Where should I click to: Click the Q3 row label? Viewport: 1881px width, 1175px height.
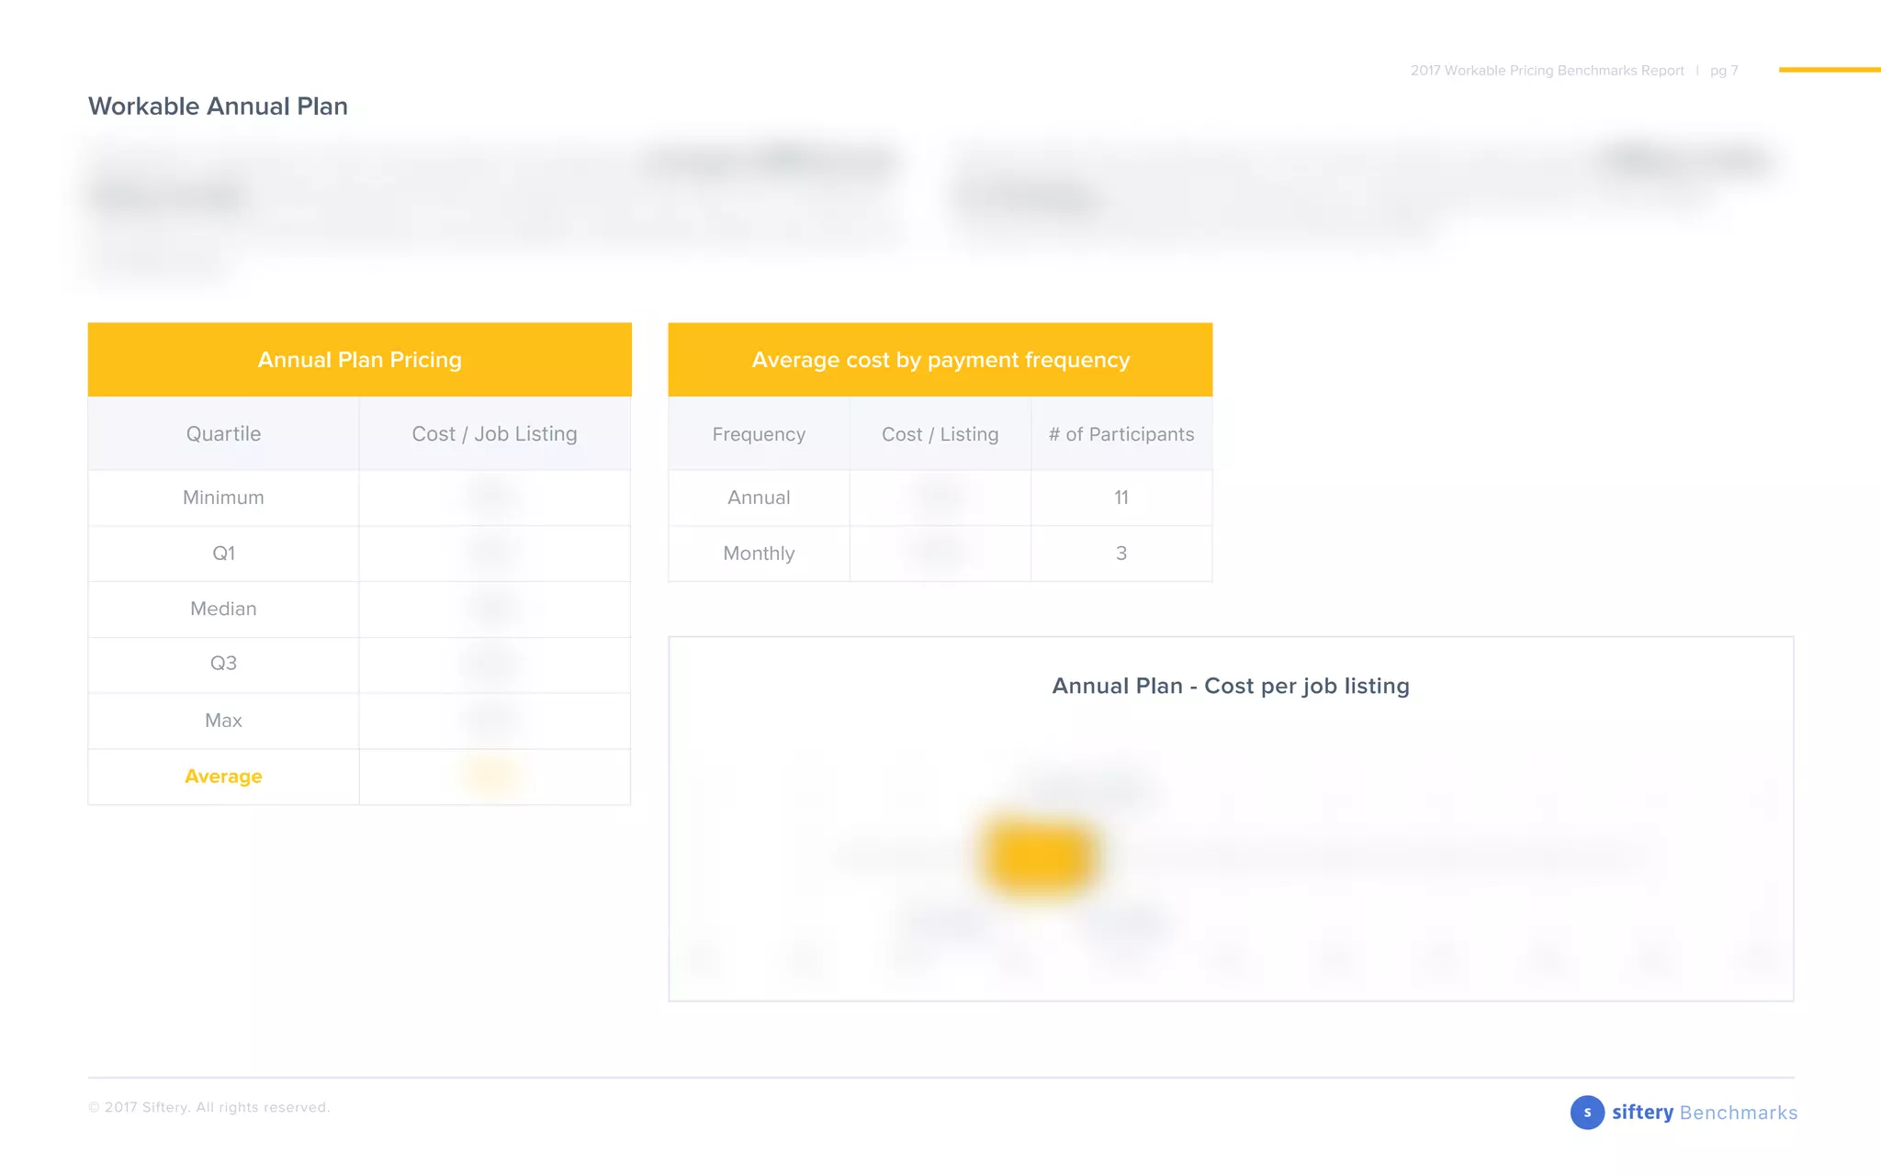pos(223,664)
